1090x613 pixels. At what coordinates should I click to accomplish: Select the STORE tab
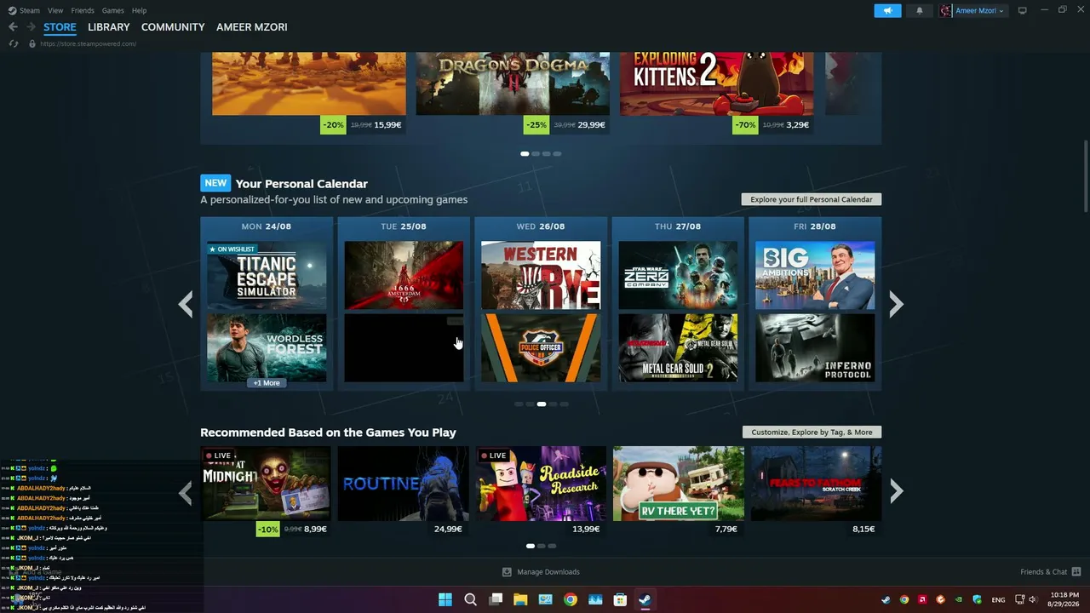click(x=60, y=27)
